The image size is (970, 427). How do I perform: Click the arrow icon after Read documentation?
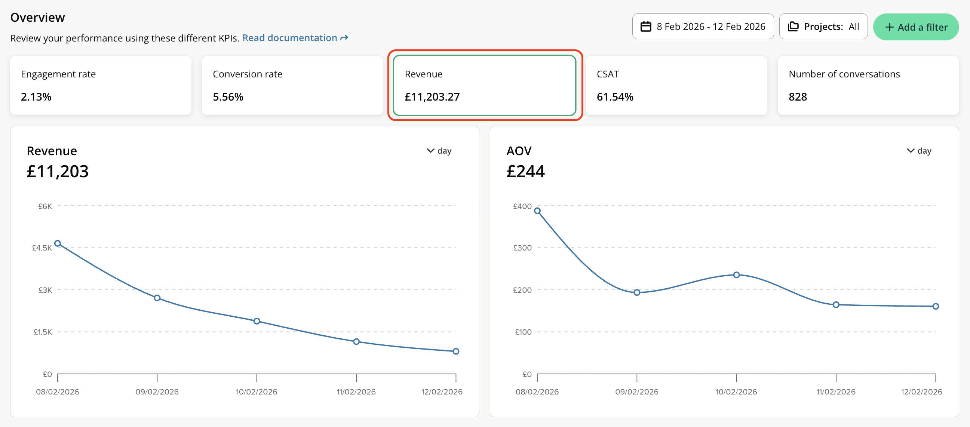click(x=344, y=38)
